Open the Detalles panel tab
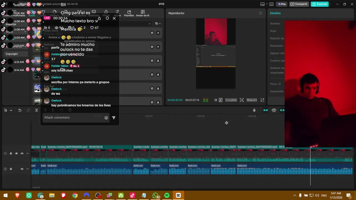The width and height of the screenshot is (356, 200). pyautogui.click(x=275, y=13)
